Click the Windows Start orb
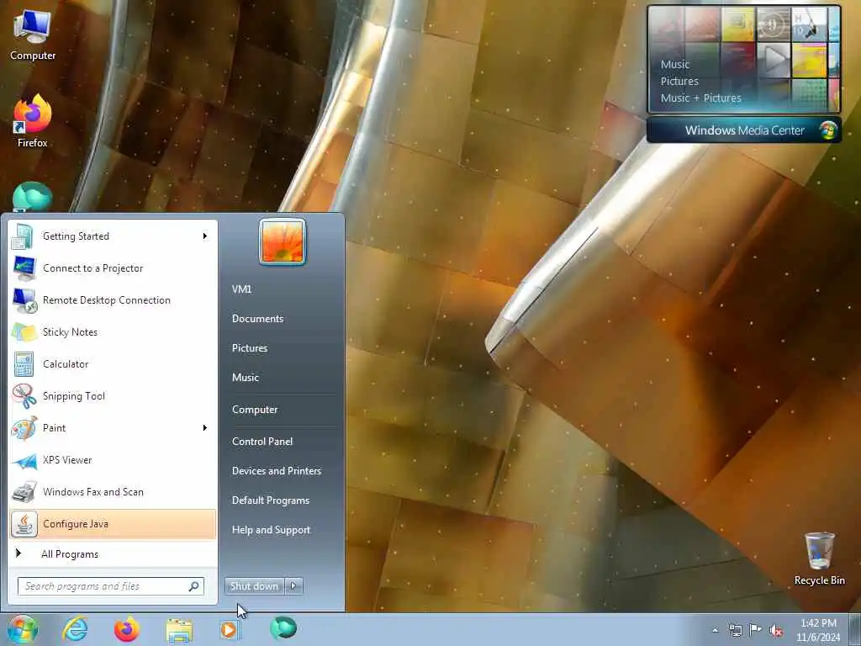 (x=22, y=629)
